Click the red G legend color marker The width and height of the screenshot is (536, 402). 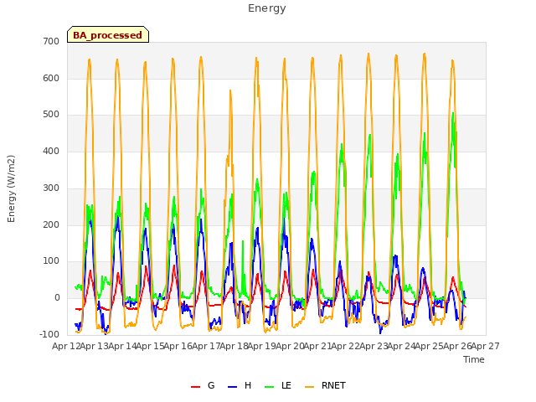[x=195, y=387]
